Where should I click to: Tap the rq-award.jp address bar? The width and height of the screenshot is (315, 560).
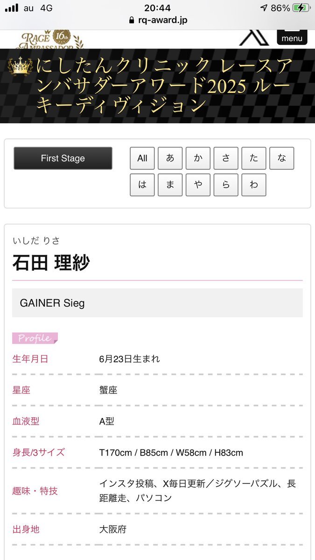pos(158,21)
